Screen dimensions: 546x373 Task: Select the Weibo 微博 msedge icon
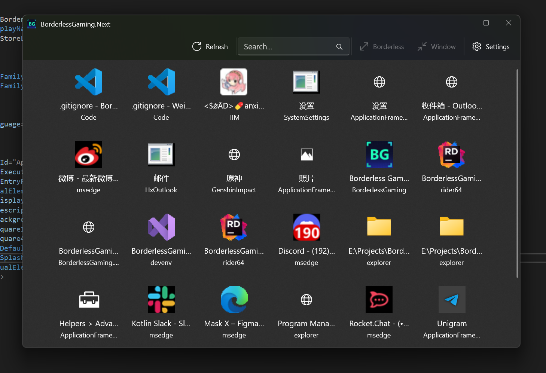(89, 155)
